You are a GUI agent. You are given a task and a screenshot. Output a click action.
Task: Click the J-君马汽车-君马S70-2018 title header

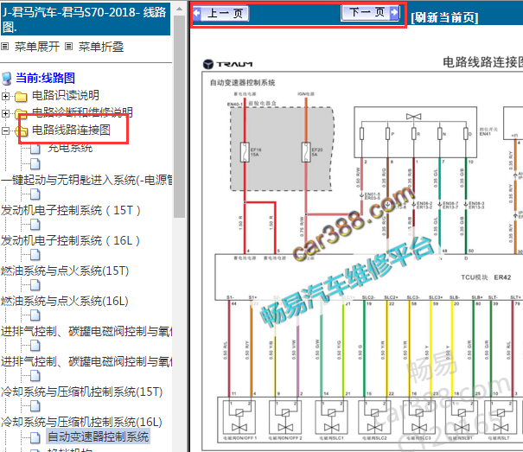[86, 19]
